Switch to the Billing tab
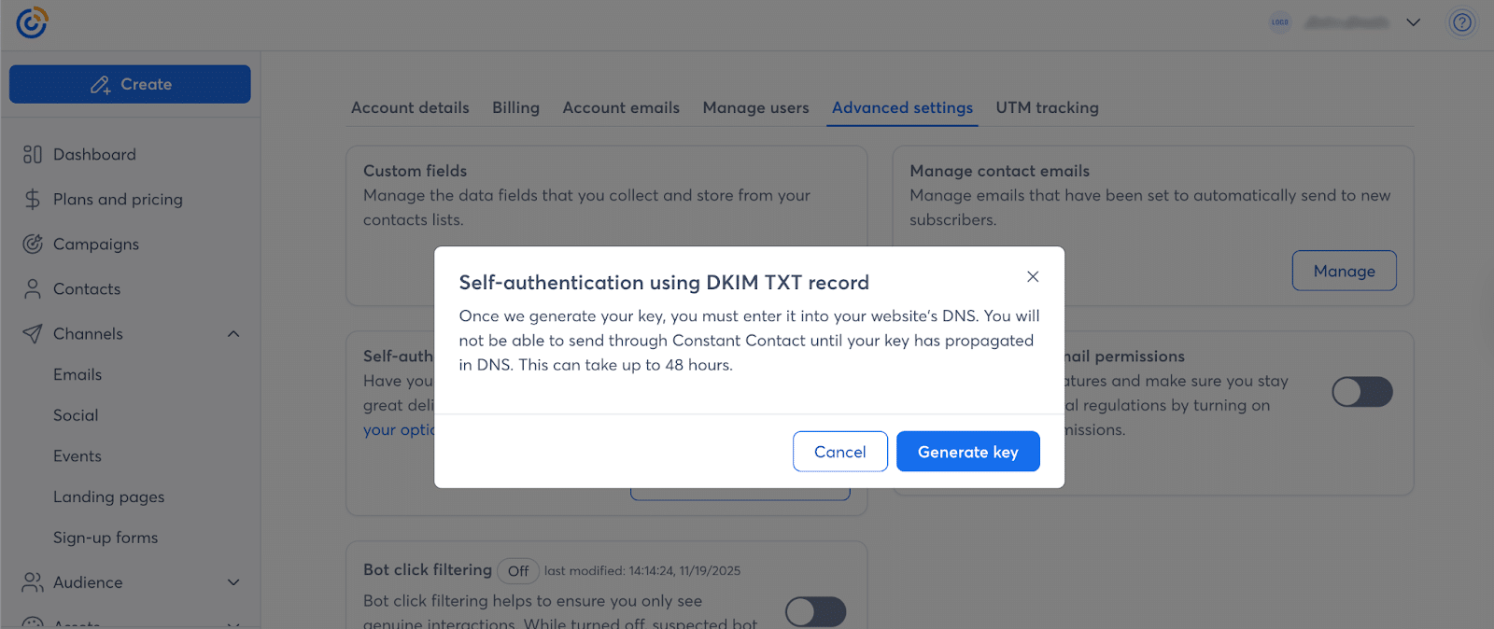The image size is (1494, 629). pos(515,108)
